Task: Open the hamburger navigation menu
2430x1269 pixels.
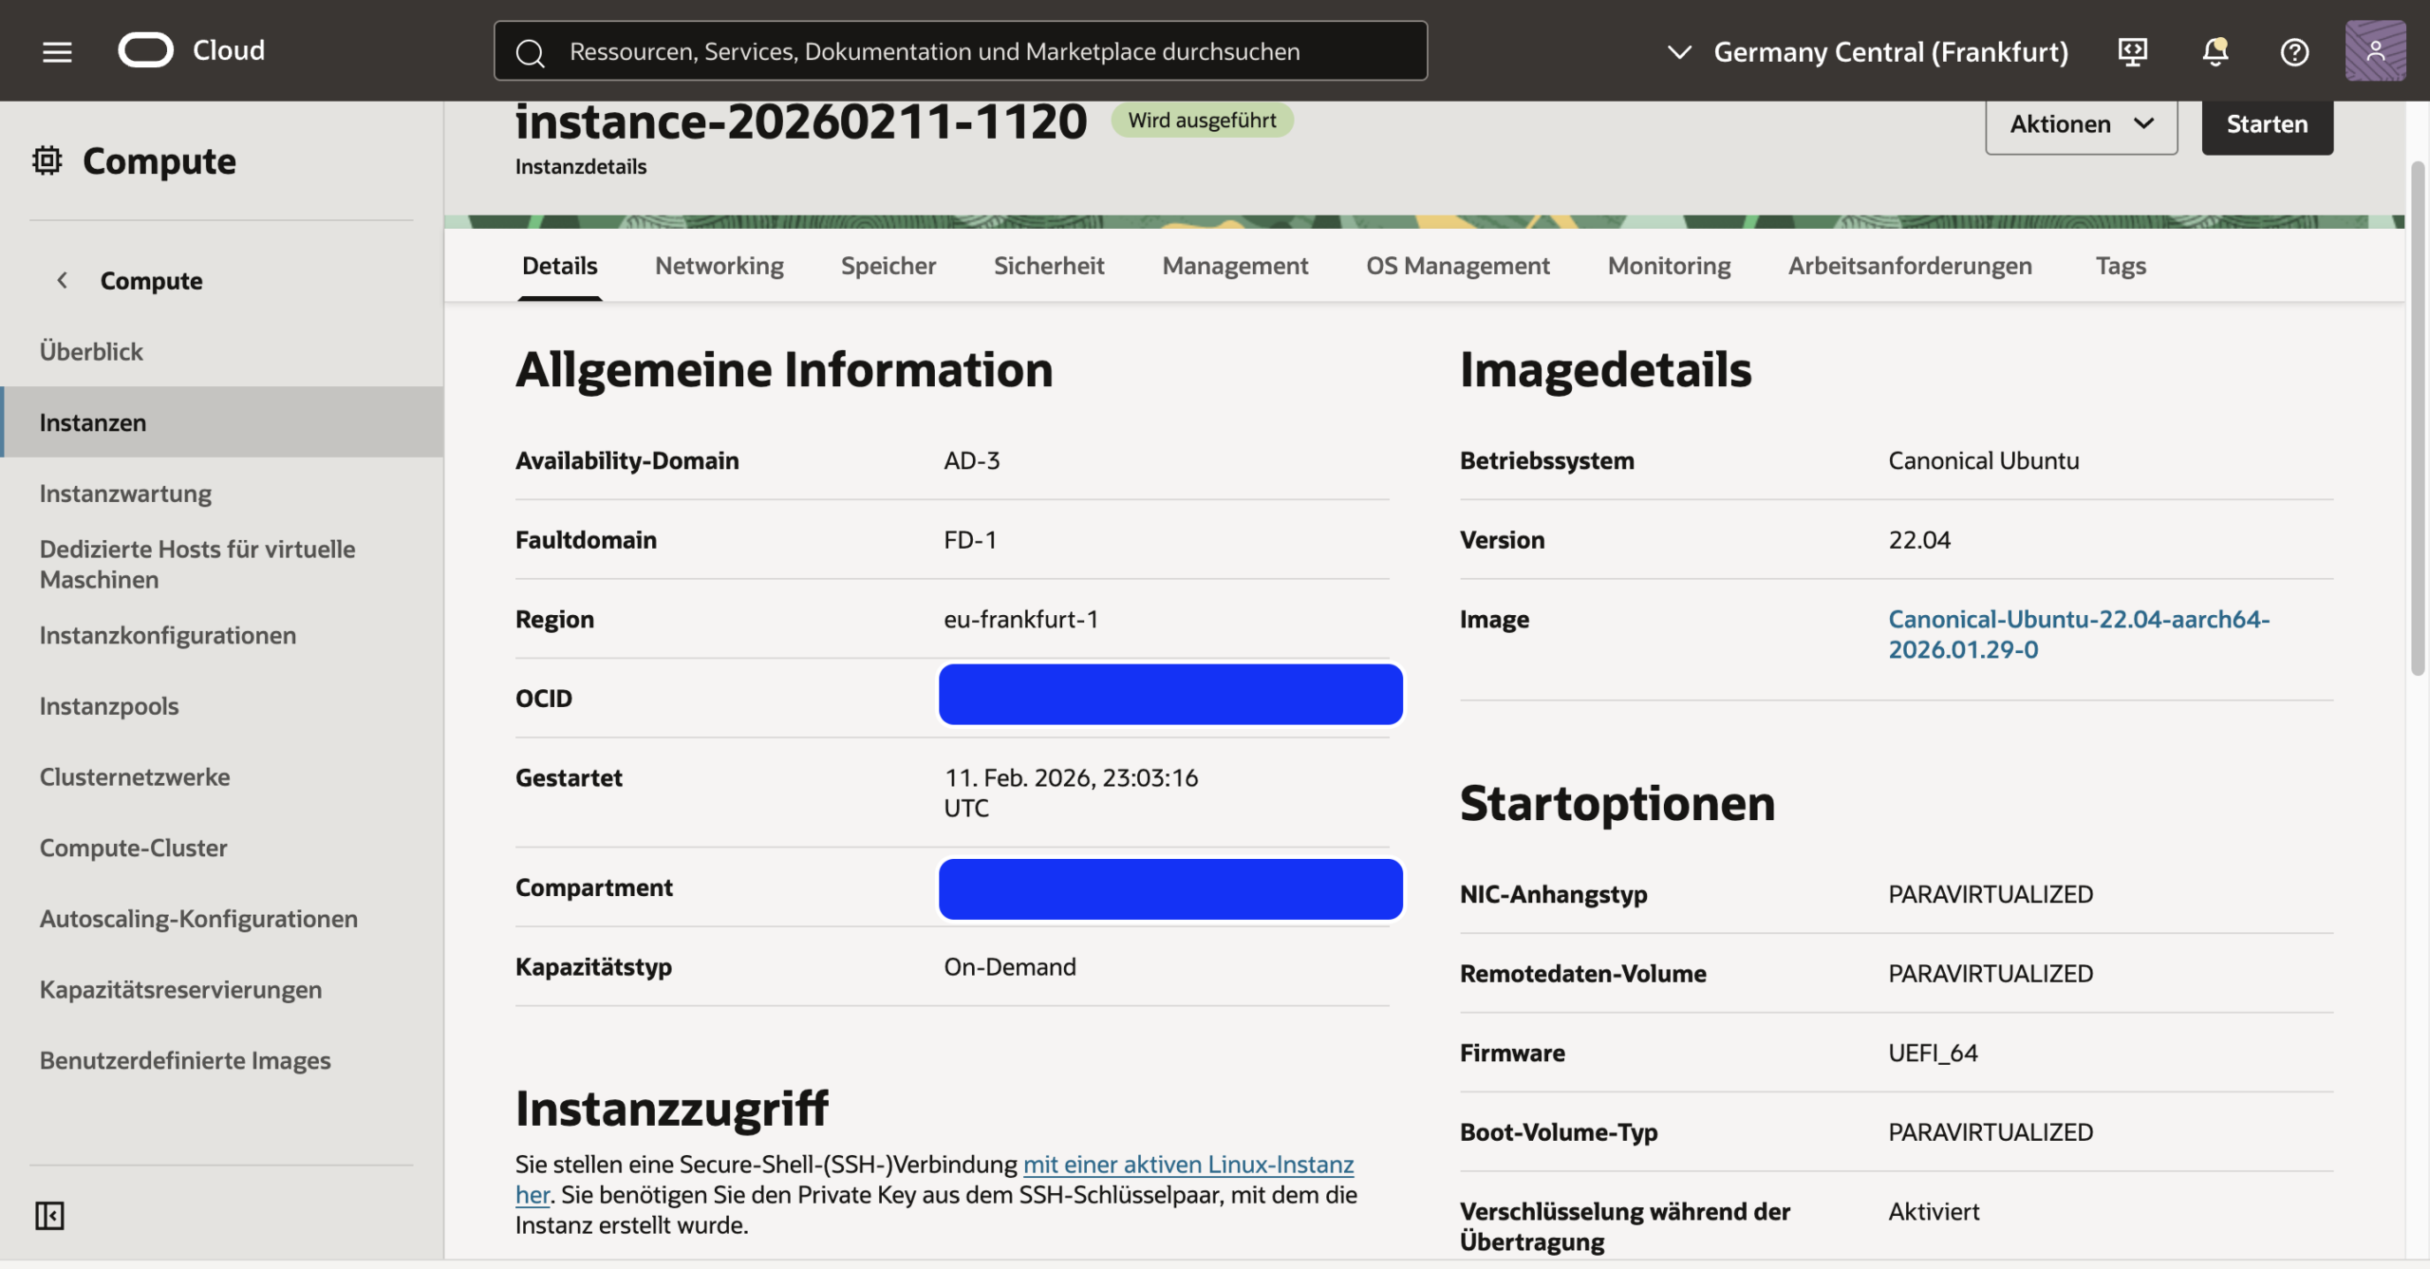Action: tap(57, 51)
